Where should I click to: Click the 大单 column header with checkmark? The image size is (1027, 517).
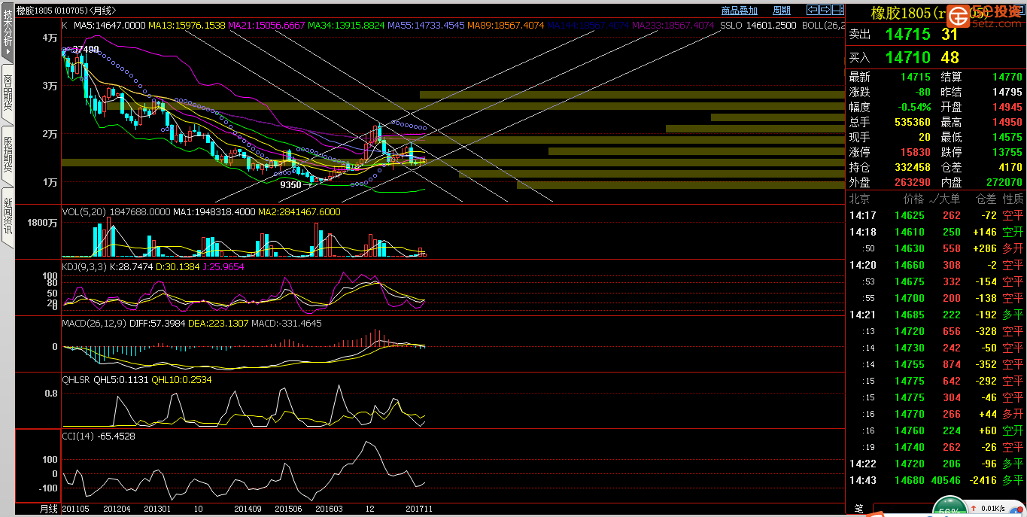[x=944, y=199]
